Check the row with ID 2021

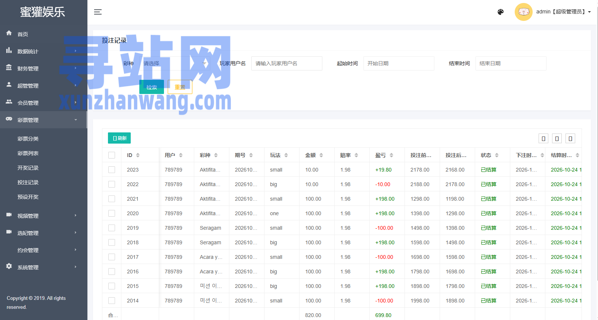112,199
